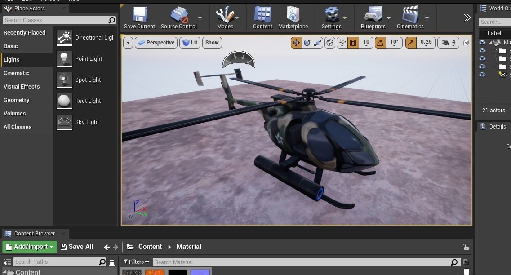Open the Details panel tab

(x=493, y=127)
